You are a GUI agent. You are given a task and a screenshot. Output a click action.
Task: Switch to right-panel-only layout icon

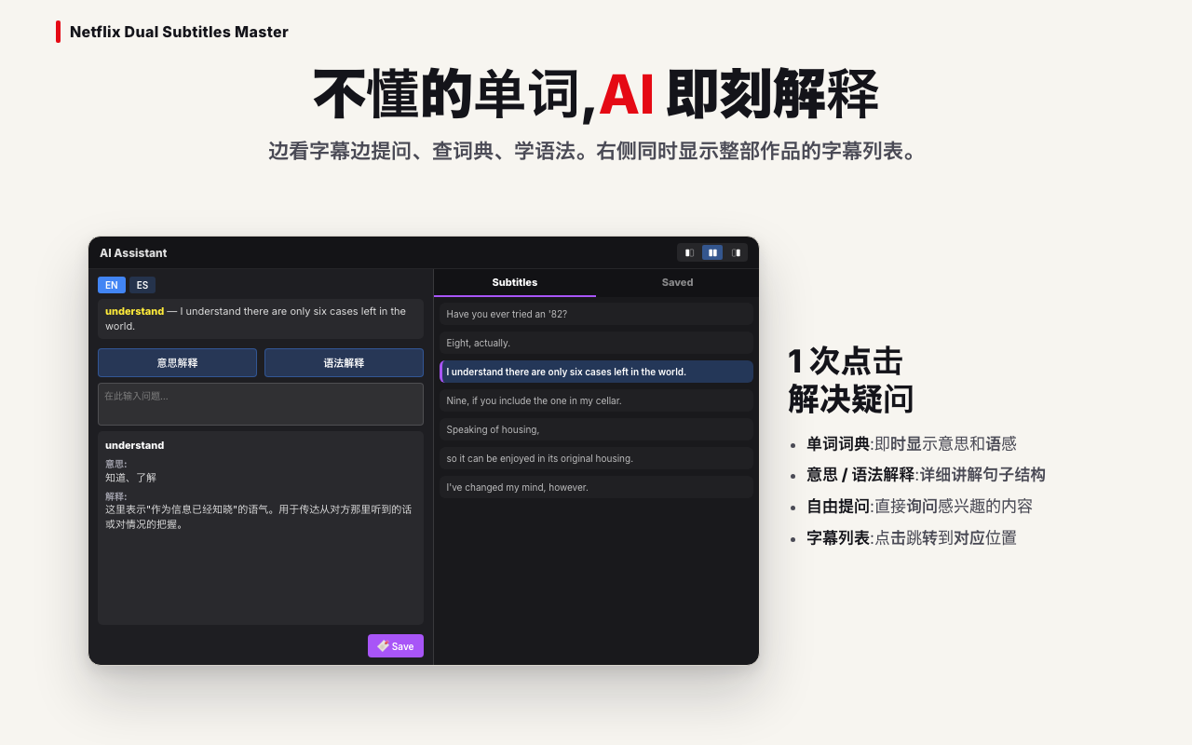[736, 252]
